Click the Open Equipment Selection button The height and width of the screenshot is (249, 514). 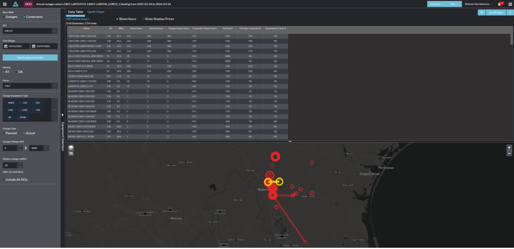30,57
